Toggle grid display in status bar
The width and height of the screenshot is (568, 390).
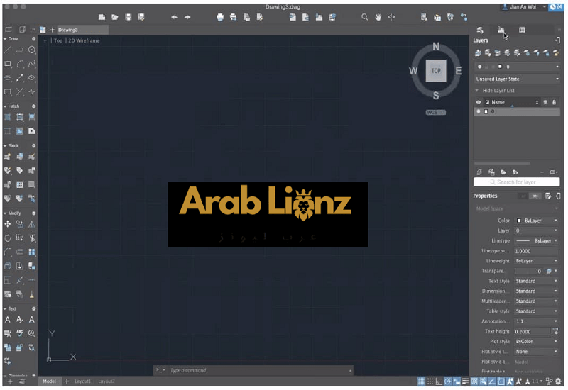tap(421, 381)
